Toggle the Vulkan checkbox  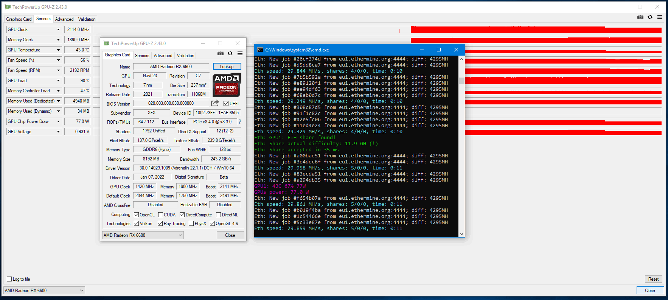(x=136, y=223)
